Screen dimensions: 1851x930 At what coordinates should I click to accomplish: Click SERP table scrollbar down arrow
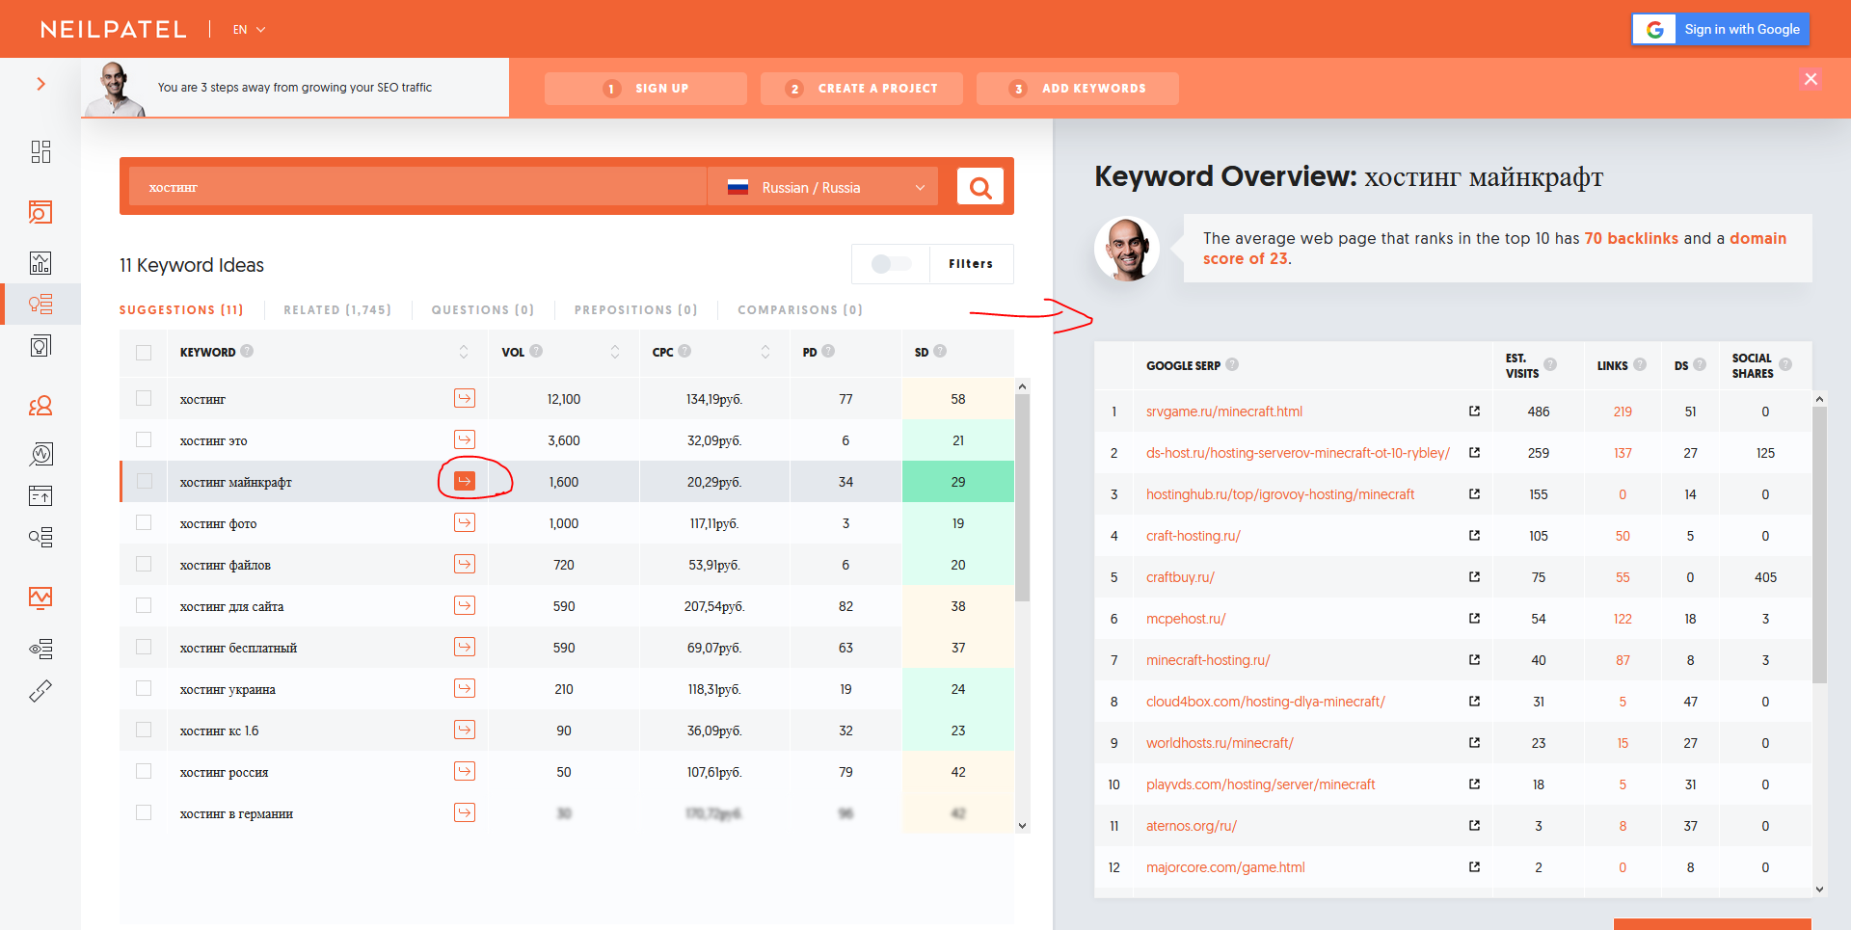coord(1819,890)
